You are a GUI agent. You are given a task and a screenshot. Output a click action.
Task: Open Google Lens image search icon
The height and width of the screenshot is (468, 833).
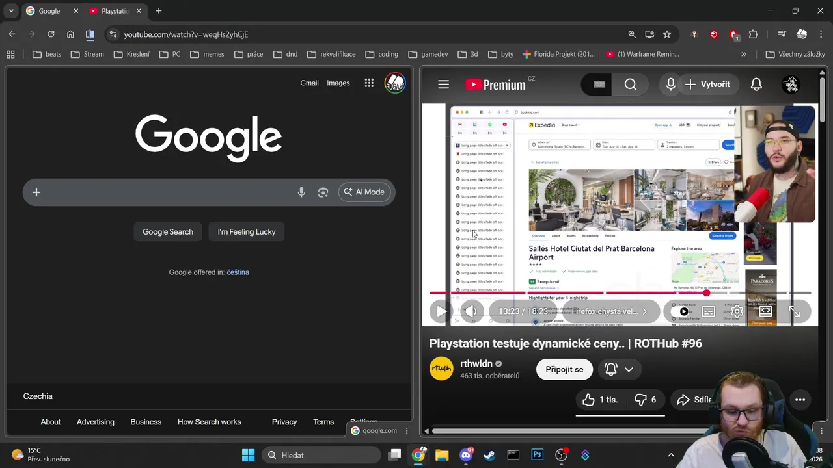tap(323, 192)
